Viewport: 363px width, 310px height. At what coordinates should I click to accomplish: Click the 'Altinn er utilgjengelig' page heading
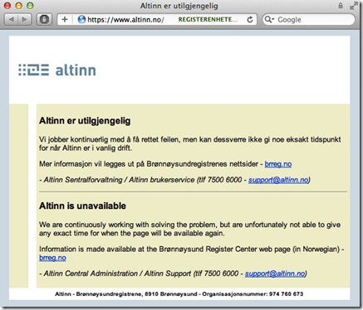pos(85,121)
